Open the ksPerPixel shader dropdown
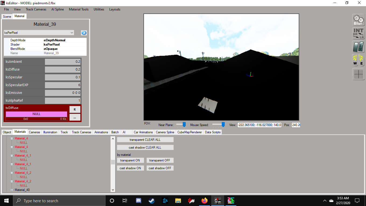This screenshot has width=366, height=206. (x=39, y=33)
